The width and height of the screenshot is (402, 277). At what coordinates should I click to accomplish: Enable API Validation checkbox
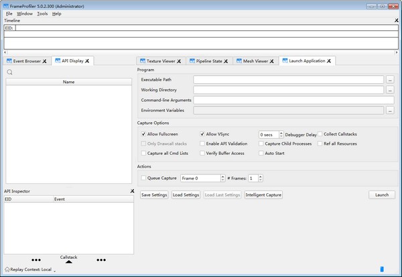(x=202, y=144)
